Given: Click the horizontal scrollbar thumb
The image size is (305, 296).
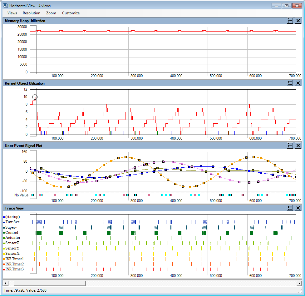Looking at the screenshot, I should tap(50, 283).
